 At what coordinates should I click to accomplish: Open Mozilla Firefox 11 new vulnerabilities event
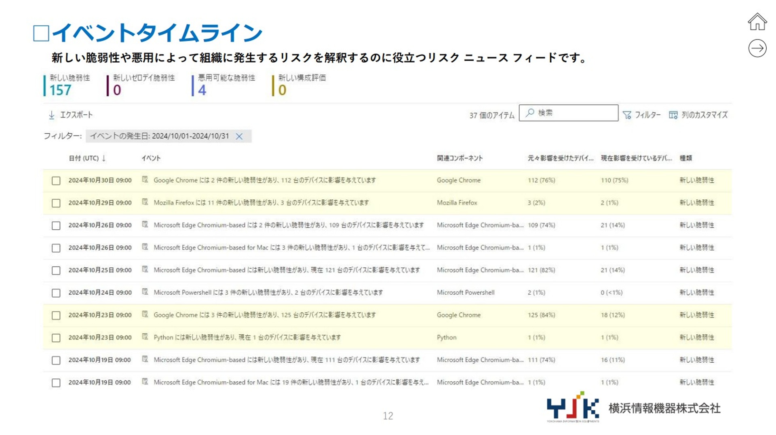click(x=261, y=203)
